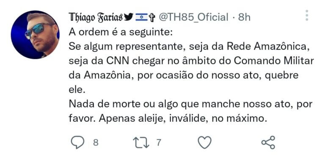Click the retweet count number 7

tap(159, 142)
